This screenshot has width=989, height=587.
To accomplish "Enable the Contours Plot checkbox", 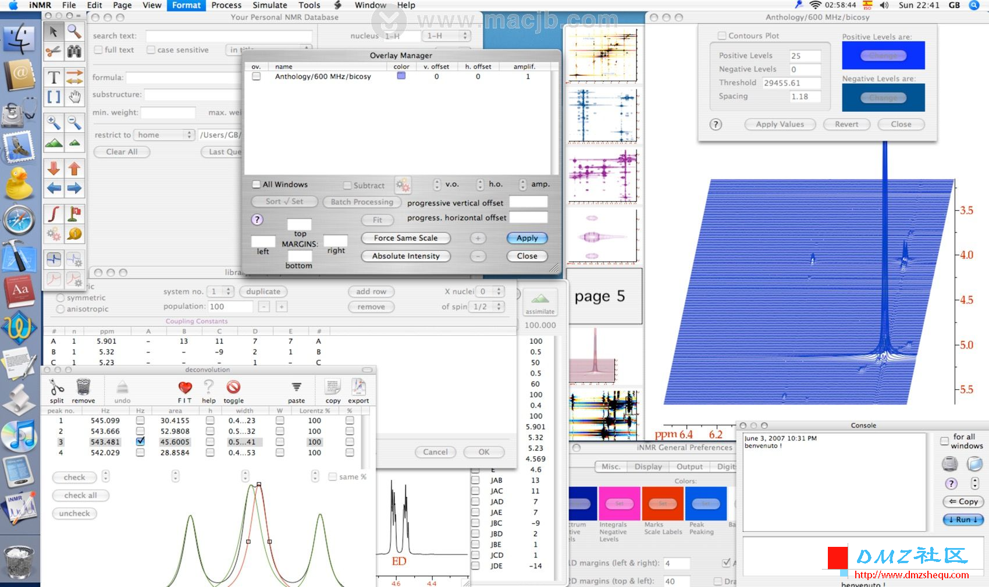I will pos(722,35).
